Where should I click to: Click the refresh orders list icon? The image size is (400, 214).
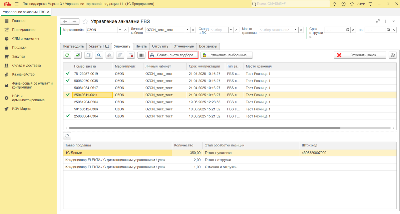pyautogui.click(x=67, y=55)
